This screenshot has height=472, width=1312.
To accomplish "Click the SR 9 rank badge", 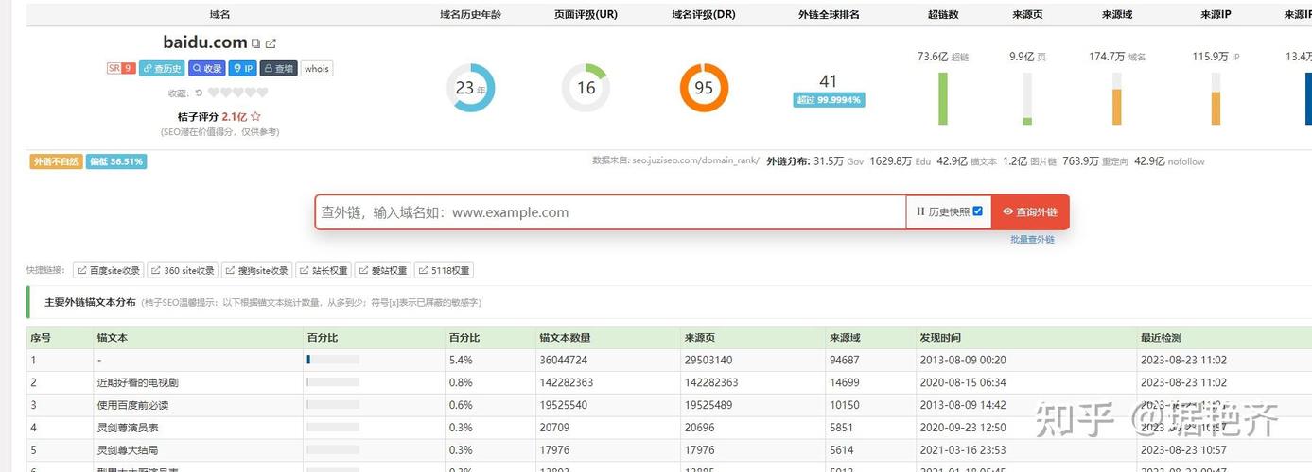I will click(121, 68).
